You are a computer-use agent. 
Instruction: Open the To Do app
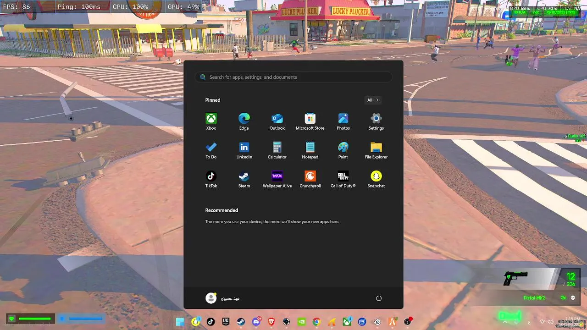(211, 150)
